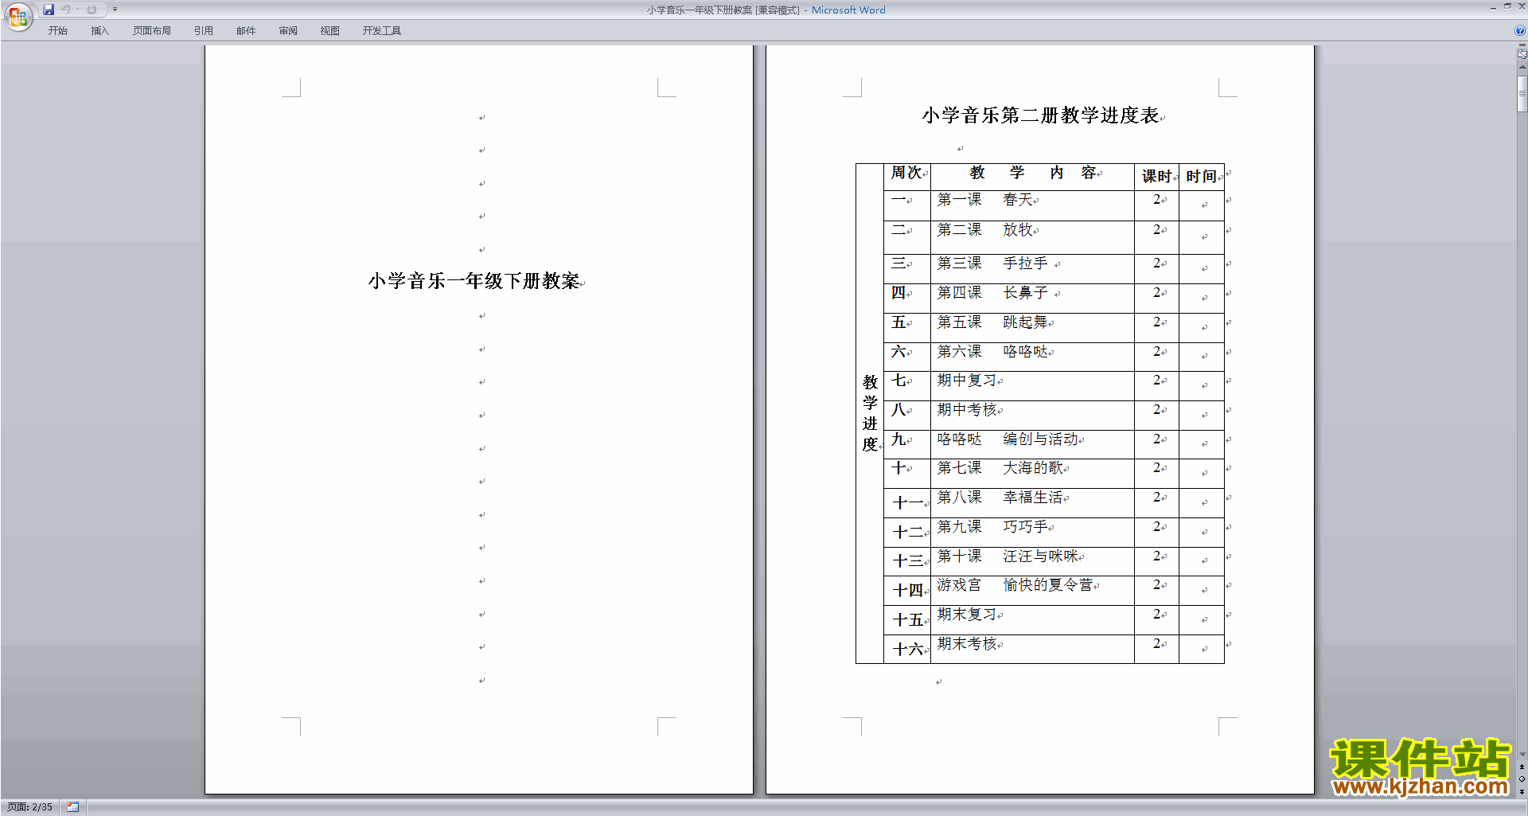
Task: Click the vertical scrollbar down arrow
Action: pyautogui.click(x=1522, y=755)
